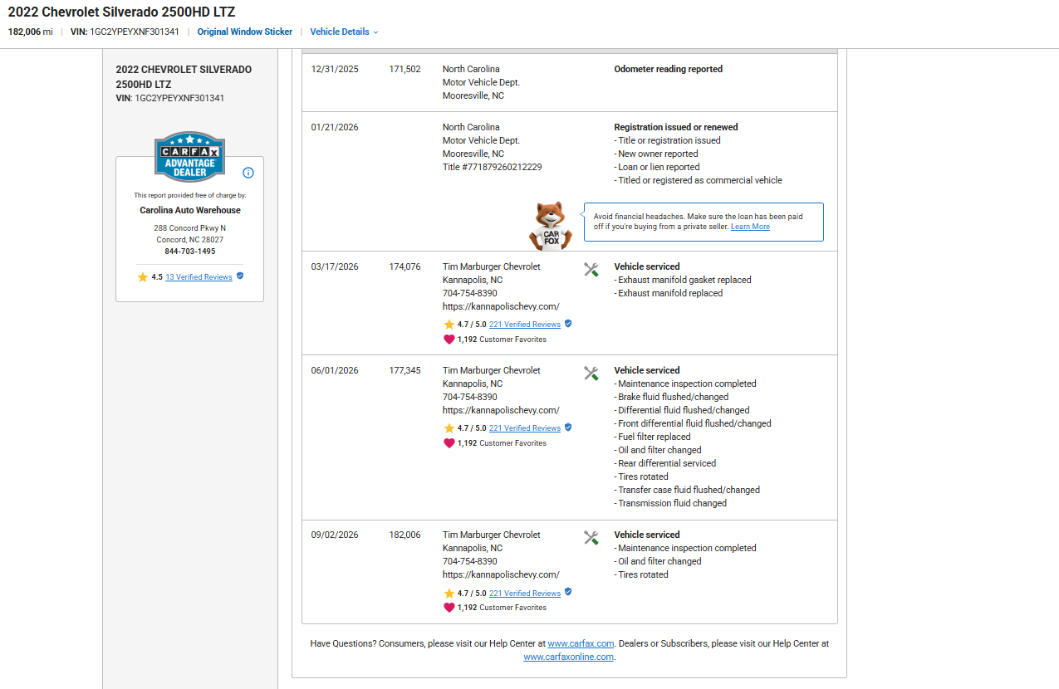Screen dimensions: 1059x689
Task: Click the verified shield in the 06/01/2026 row
Action: (568, 428)
